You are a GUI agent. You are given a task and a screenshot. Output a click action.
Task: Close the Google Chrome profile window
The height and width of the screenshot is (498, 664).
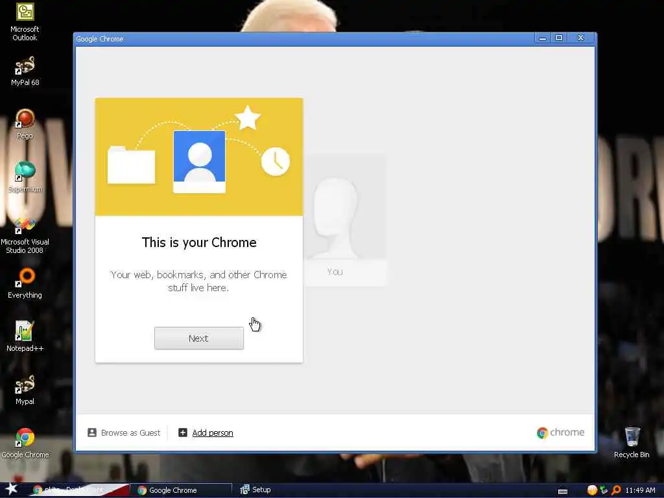580,38
